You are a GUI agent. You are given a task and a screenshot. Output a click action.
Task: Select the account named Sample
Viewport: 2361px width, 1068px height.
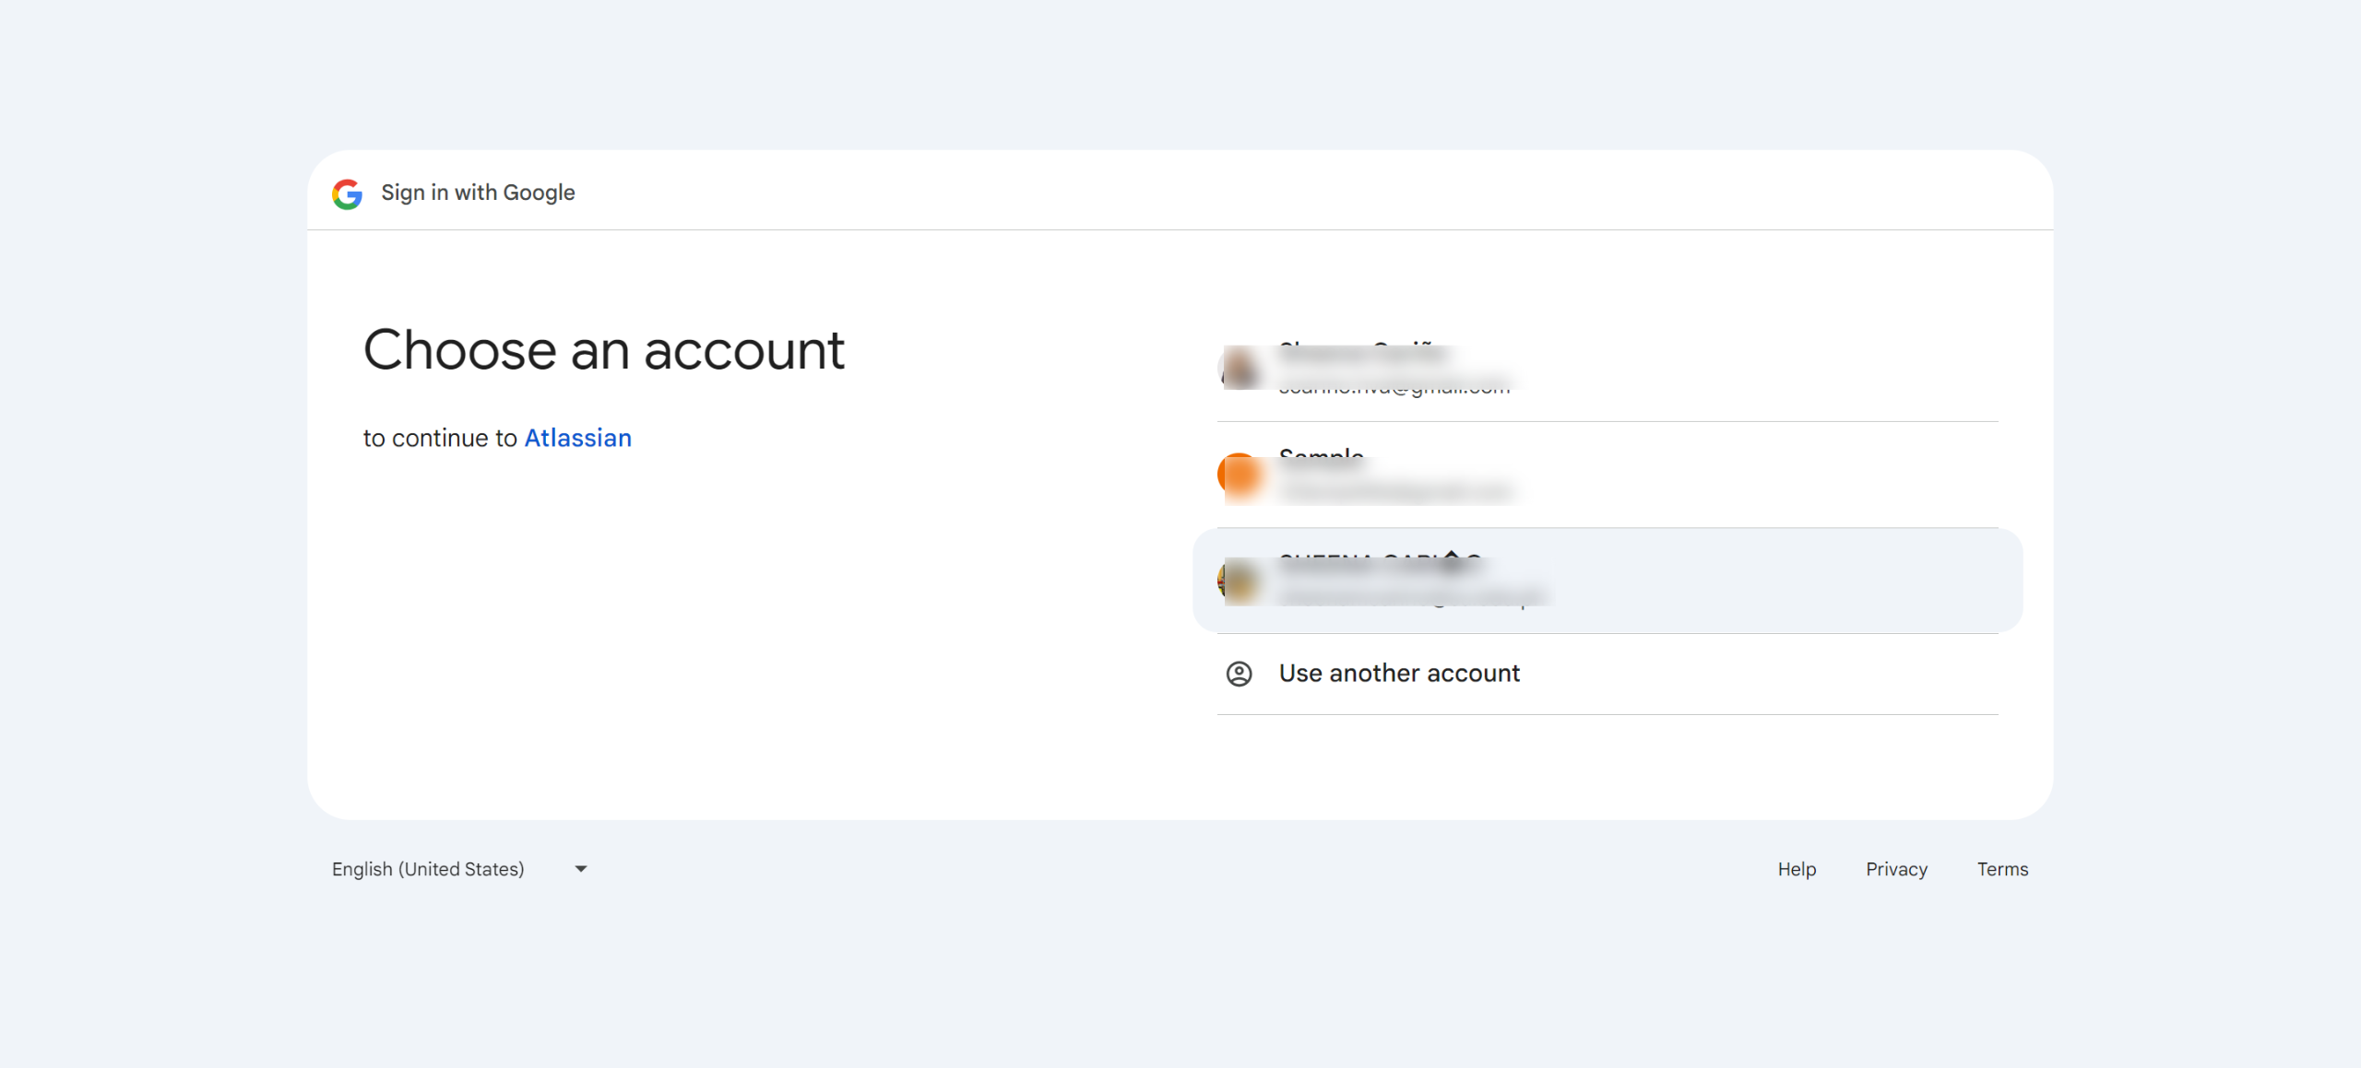(1322, 457)
